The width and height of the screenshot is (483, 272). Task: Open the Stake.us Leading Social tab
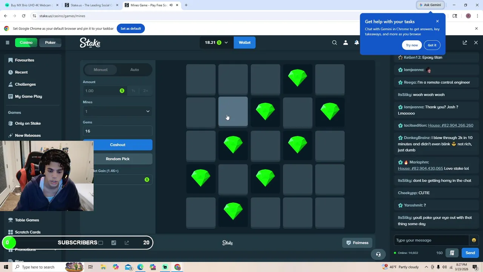(92, 5)
